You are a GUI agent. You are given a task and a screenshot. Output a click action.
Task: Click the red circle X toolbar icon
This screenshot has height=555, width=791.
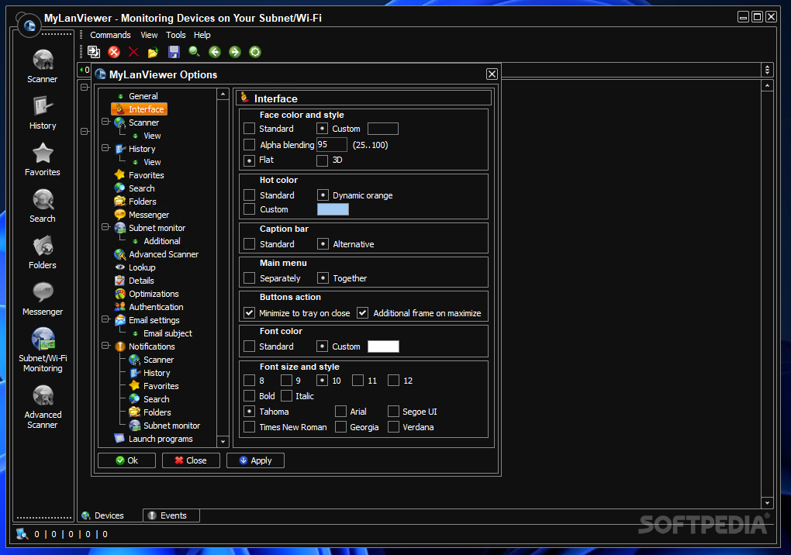click(114, 52)
